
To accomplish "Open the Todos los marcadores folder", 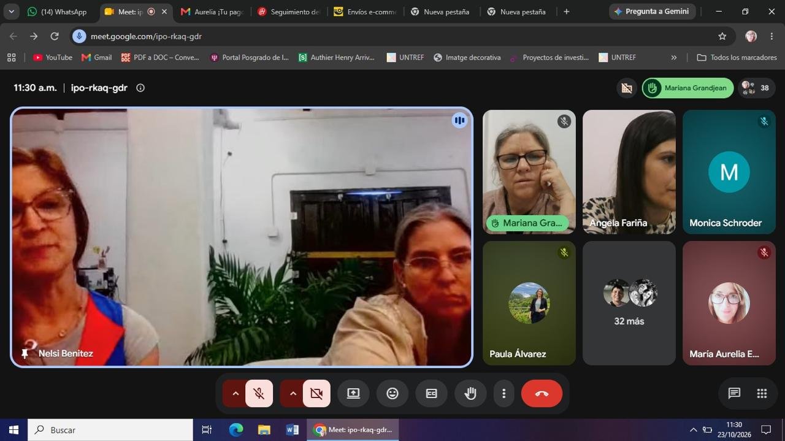I will coord(737,57).
